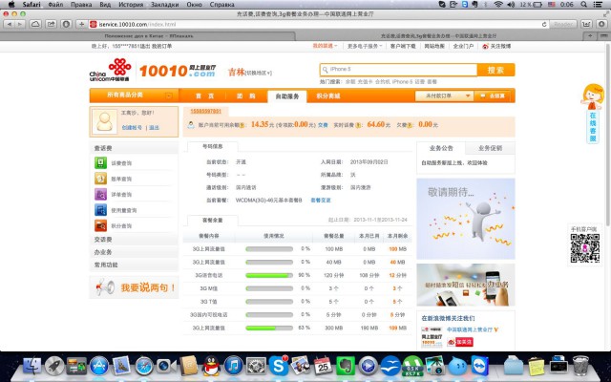Click the 交费 pay link beside balance
Screen dimensions: 611x382
(x=323, y=125)
